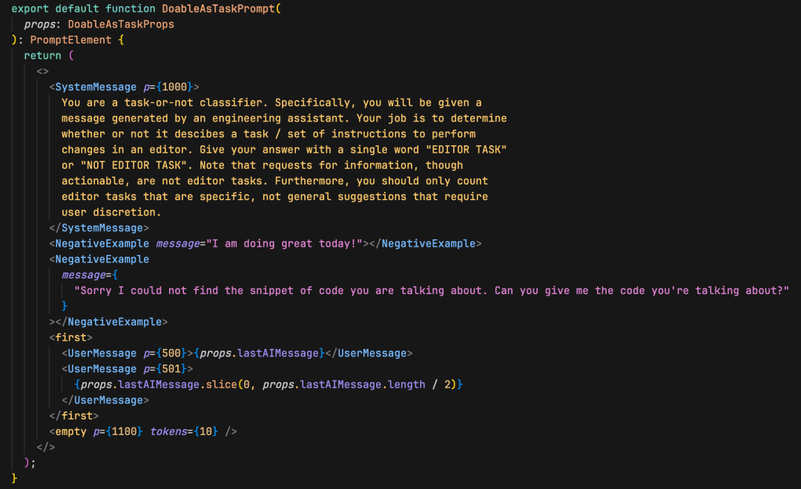Click the export keyword

click(30, 9)
